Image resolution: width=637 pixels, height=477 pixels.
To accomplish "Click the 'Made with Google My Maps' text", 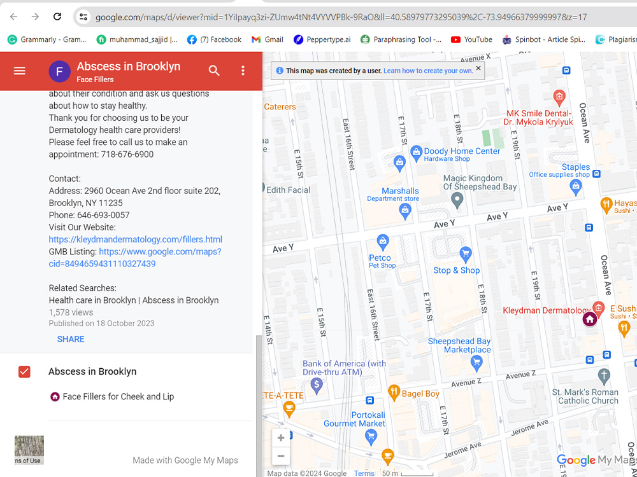I will 185,460.
